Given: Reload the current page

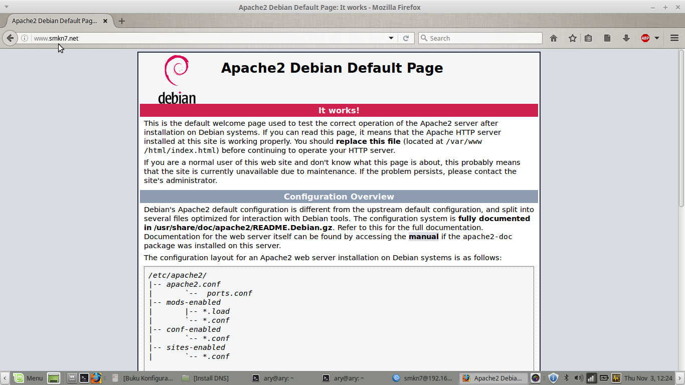Looking at the screenshot, I should point(406,38).
